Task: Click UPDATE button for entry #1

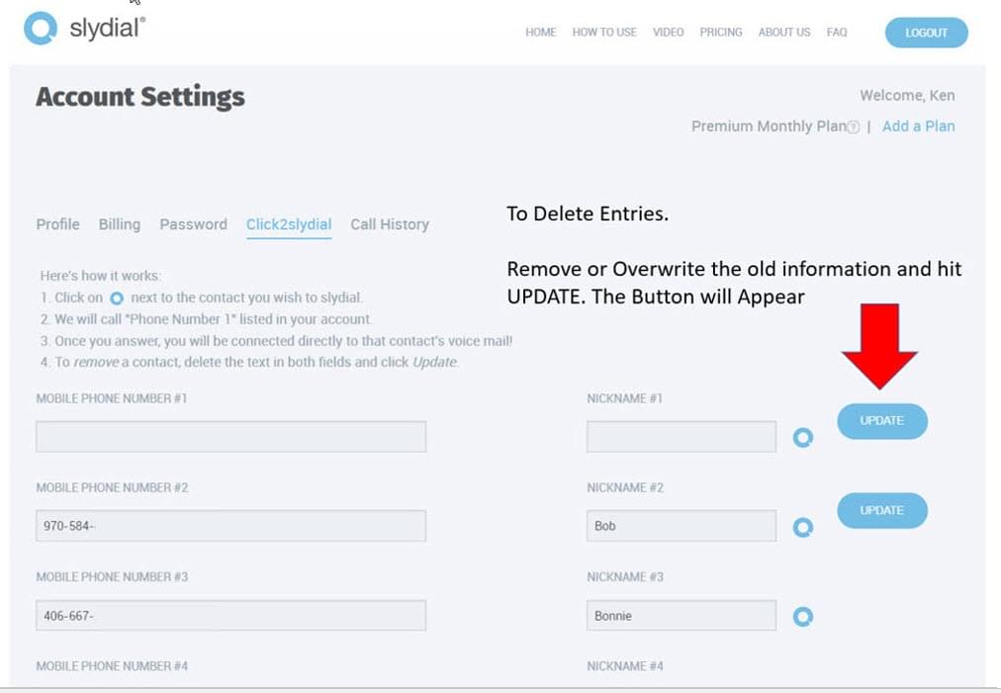Action: pos(881,421)
